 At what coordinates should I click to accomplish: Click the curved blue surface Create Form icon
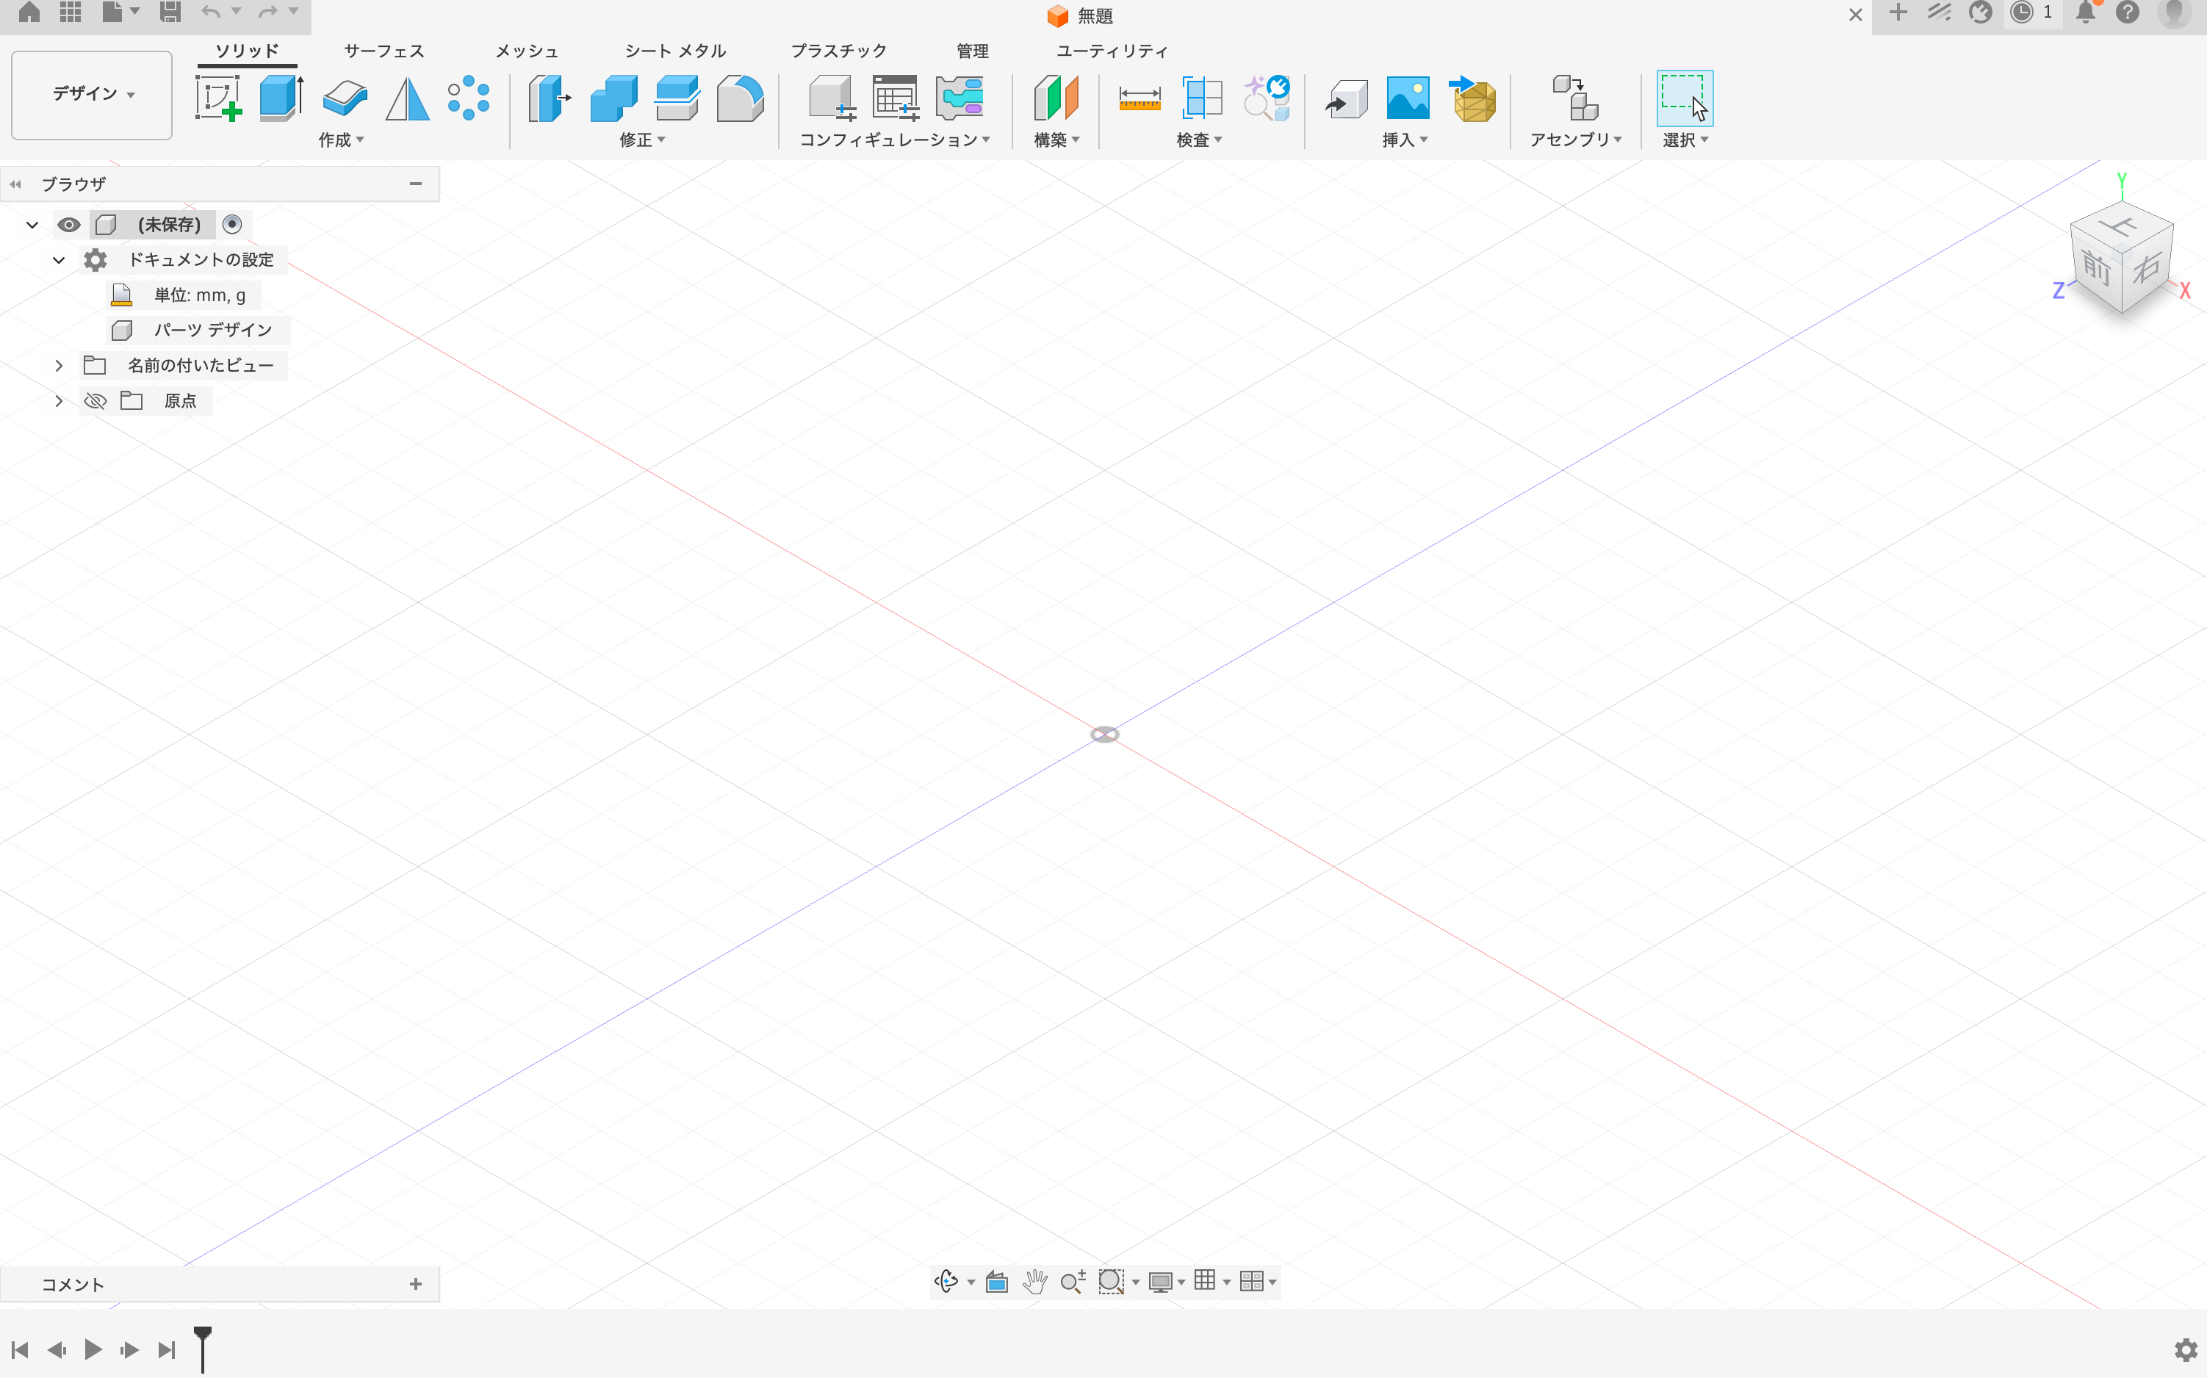click(345, 98)
